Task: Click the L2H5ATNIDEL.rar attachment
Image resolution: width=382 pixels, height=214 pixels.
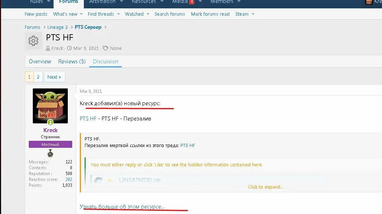Action: (140, 180)
